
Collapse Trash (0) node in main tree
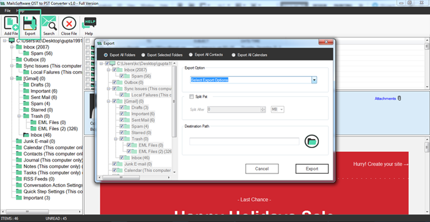point(19,117)
